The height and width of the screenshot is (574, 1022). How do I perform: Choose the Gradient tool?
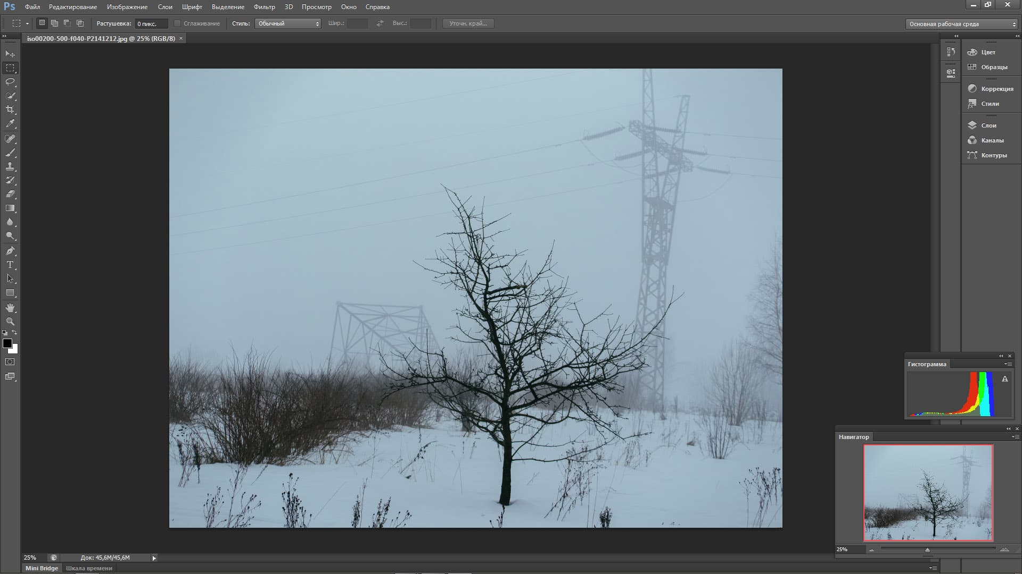(10, 208)
